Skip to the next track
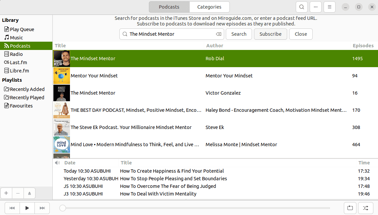The image size is (378, 215). pyautogui.click(x=42, y=208)
